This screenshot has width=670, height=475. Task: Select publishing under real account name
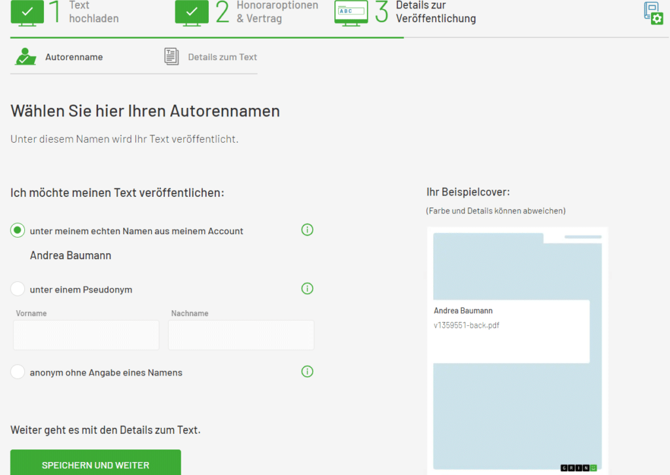click(x=18, y=230)
